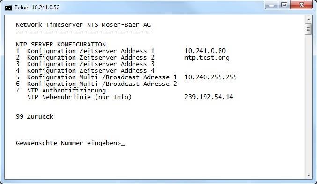Click the NTP Authentifizierung entry
Viewport: 317px width, 184px height.
61,91
